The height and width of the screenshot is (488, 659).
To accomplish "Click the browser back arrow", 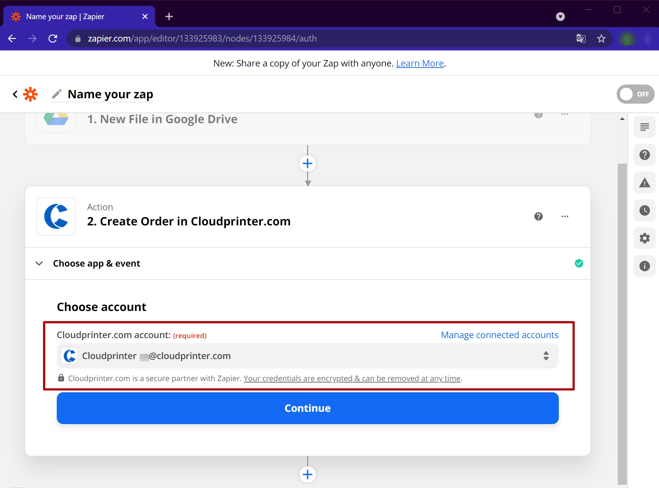I will pos(12,38).
